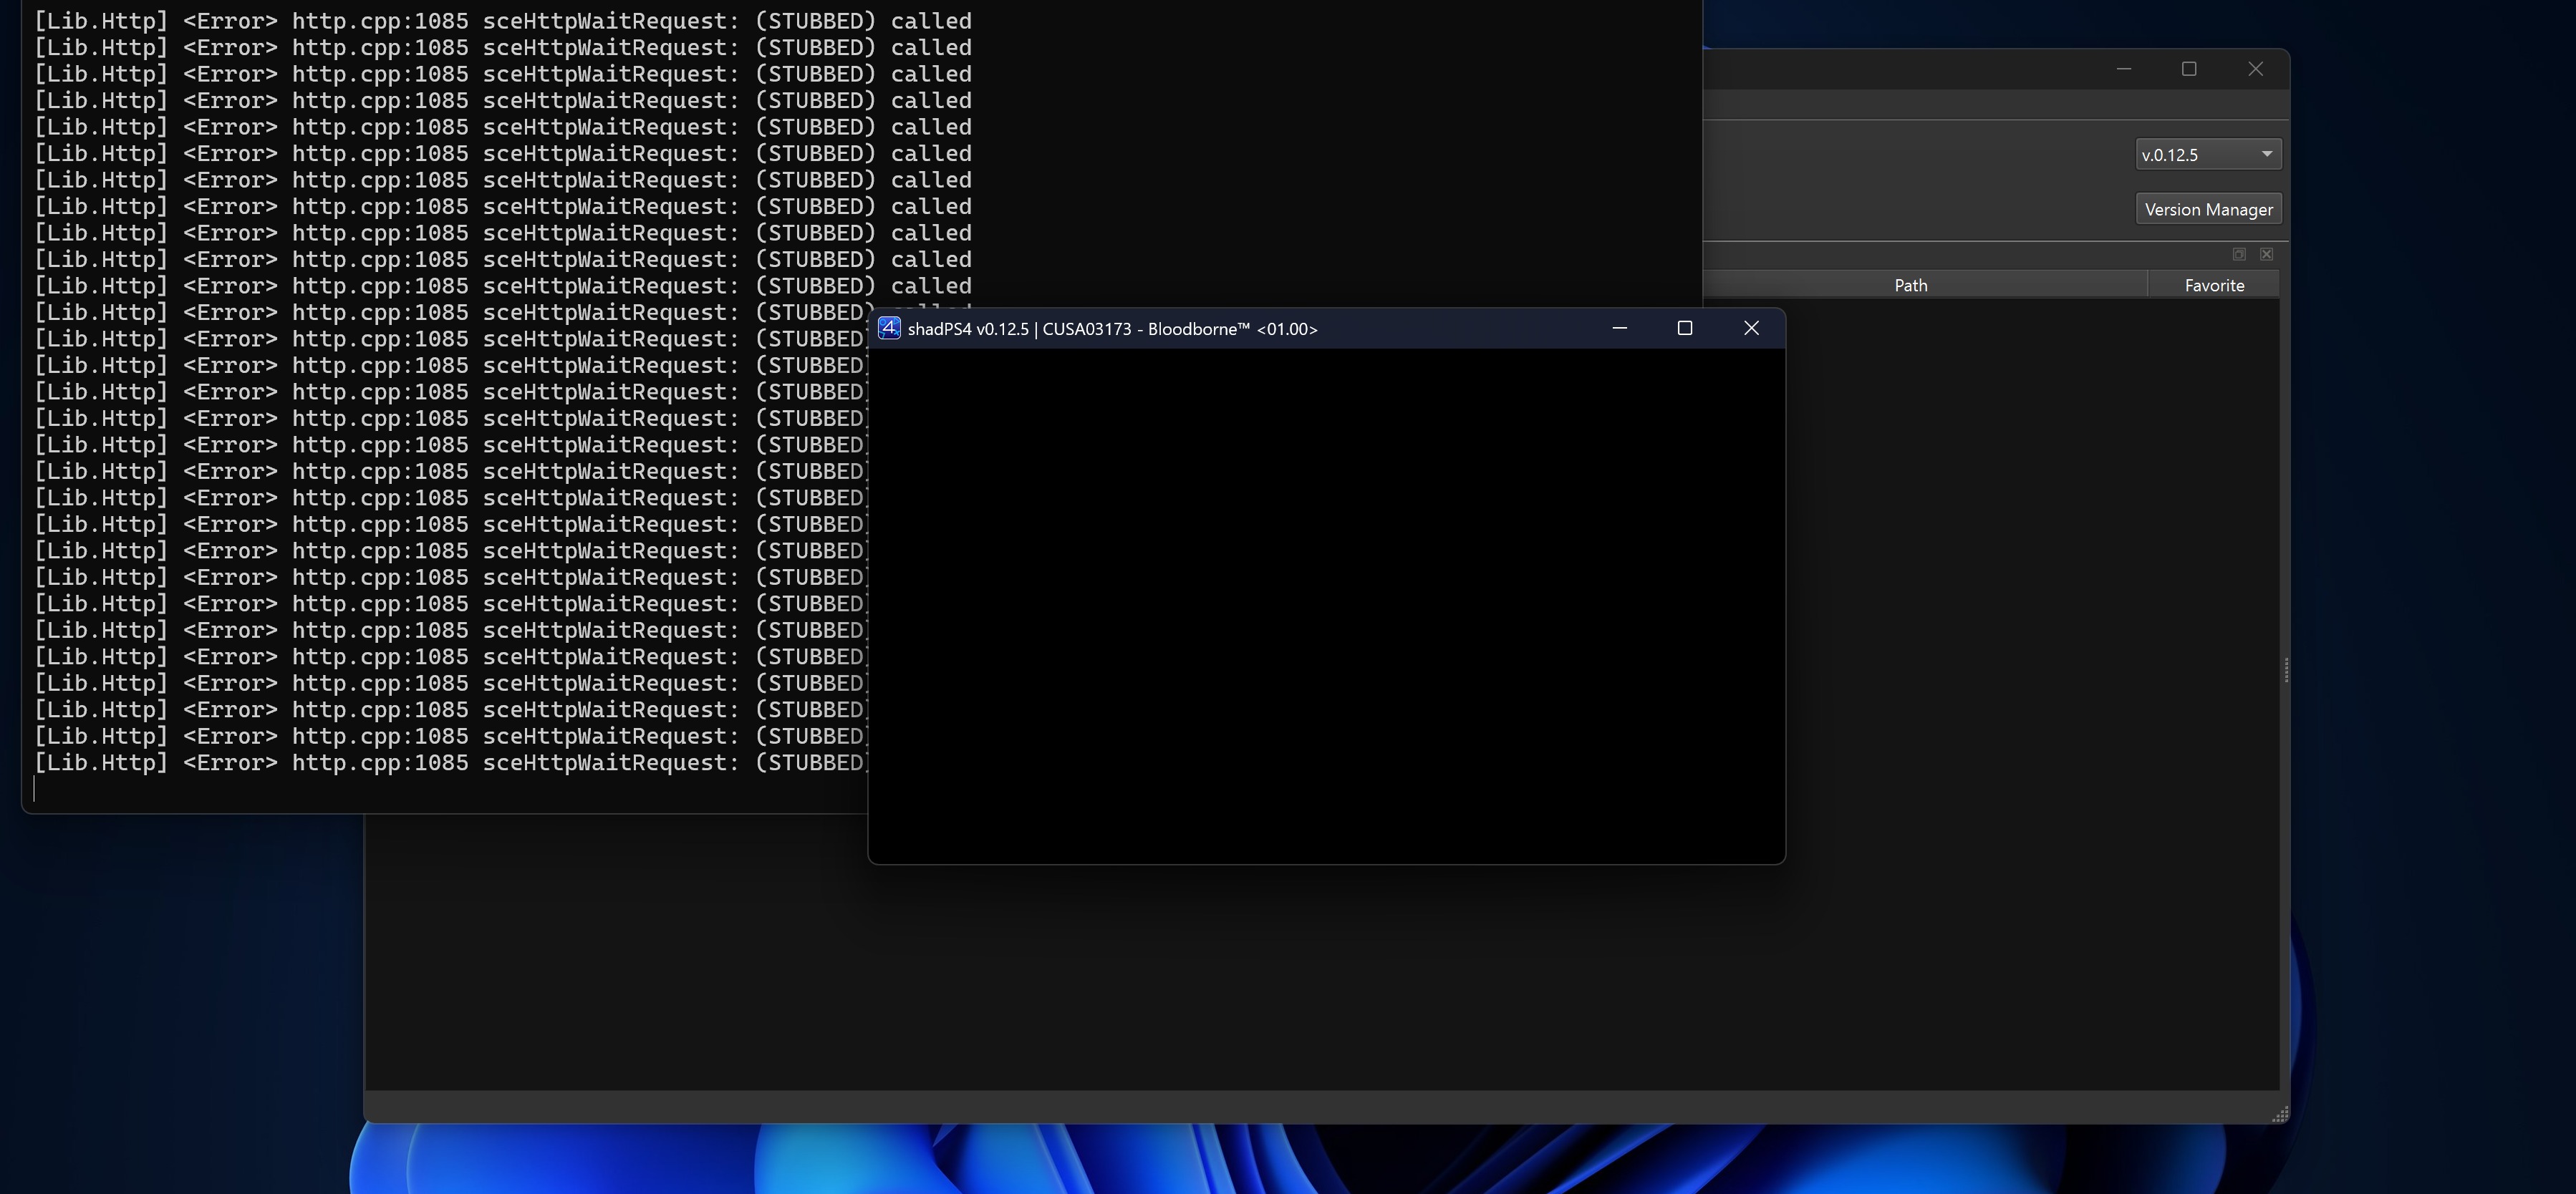Float the game list dock panel

[2239, 254]
